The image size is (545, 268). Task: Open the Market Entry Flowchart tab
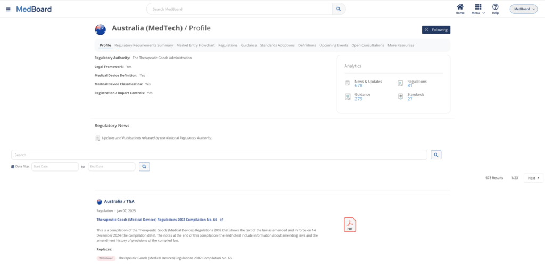click(196, 45)
